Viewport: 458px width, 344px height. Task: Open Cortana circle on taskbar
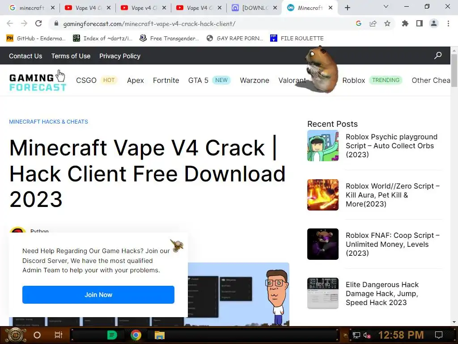(37, 335)
